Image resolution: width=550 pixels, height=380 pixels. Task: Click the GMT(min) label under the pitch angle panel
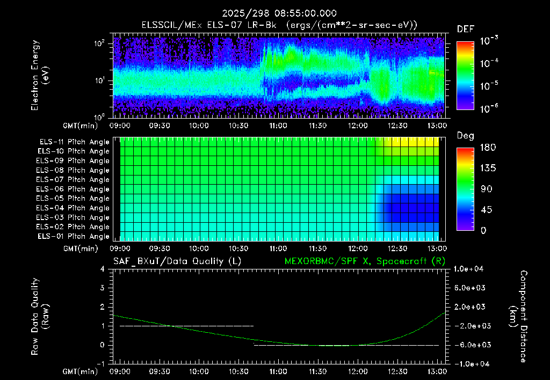(x=81, y=249)
